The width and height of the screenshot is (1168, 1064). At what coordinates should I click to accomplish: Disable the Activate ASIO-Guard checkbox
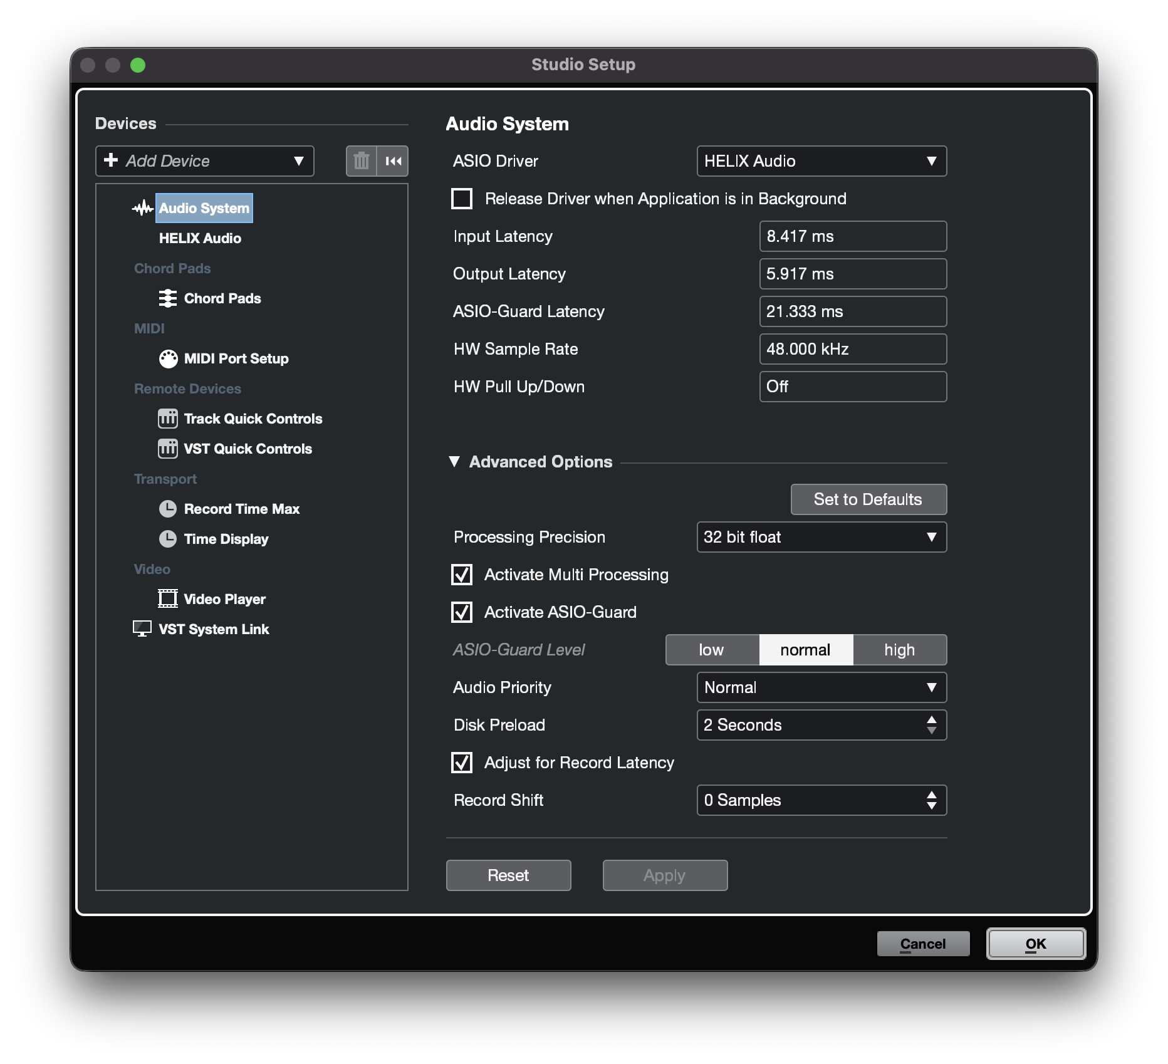tap(462, 612)
